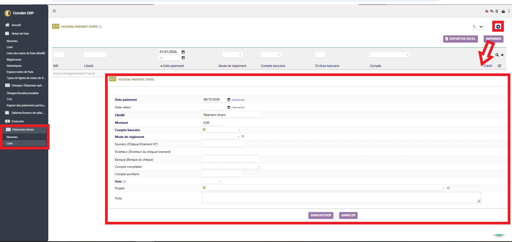Open Statistiques under Notes de frais

click(x=14, y=66)
